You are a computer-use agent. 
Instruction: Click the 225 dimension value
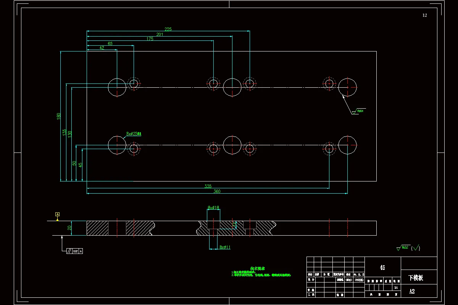click(168, 29)
